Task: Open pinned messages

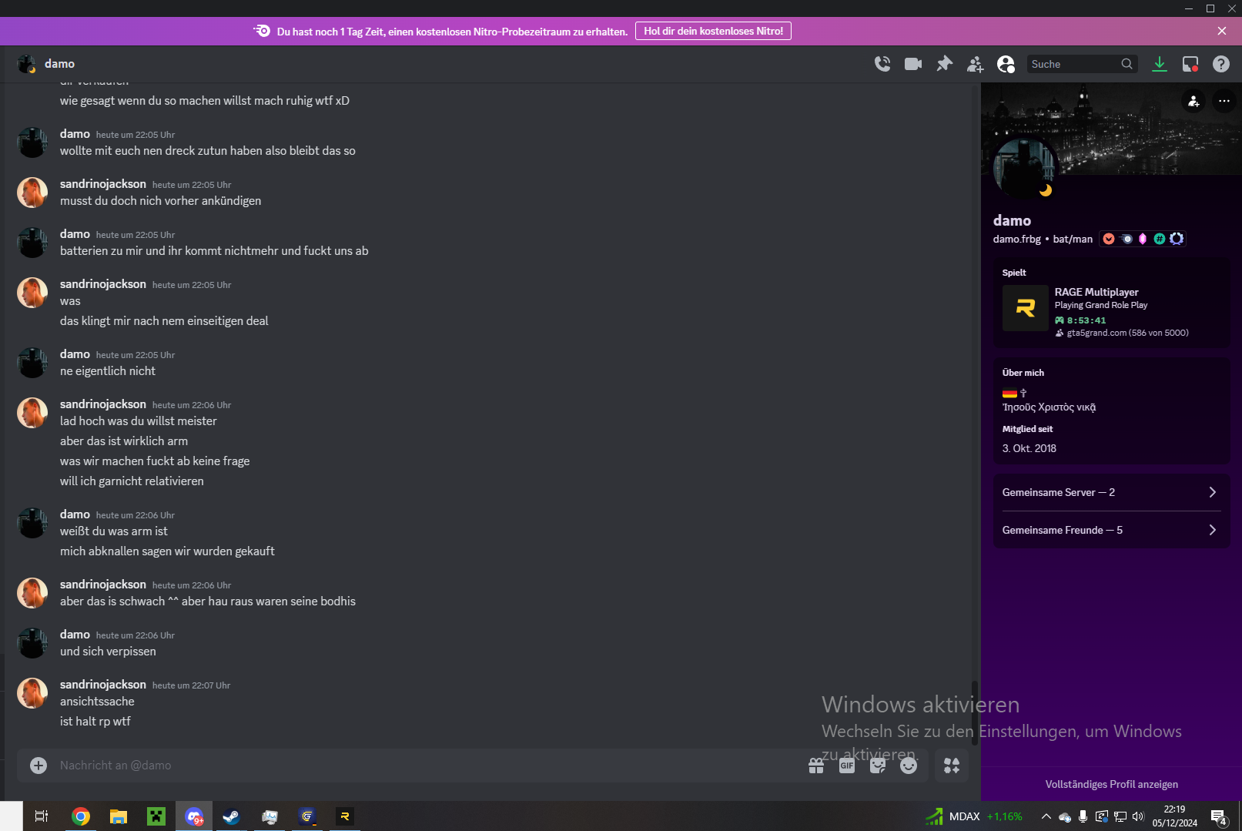Action: (x=944, y=64)
